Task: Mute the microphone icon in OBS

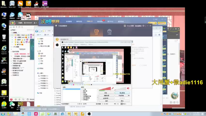Action: coord(113,88)
